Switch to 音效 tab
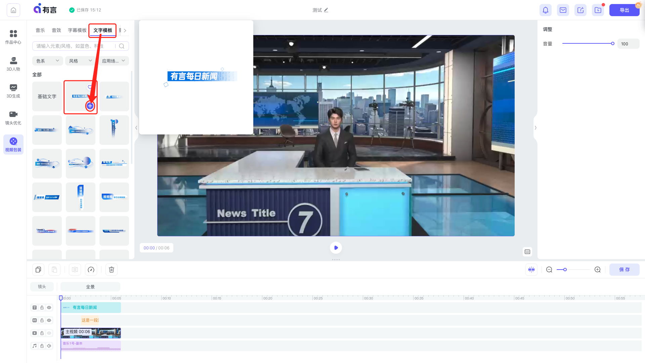The width and height of the screenshot is (645, 363). click(56, 30)
